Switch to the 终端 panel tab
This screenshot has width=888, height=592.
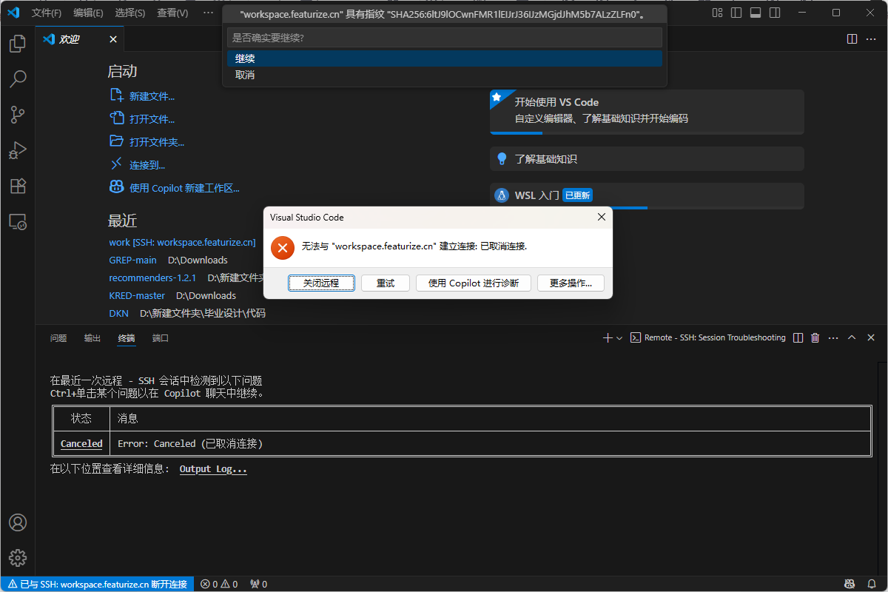click(x=127, y=338)
